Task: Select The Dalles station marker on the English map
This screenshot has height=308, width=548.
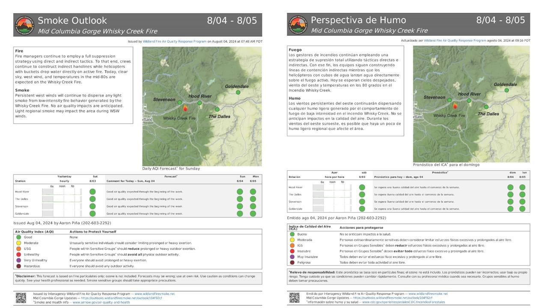Action: click(x=217, y=110)
